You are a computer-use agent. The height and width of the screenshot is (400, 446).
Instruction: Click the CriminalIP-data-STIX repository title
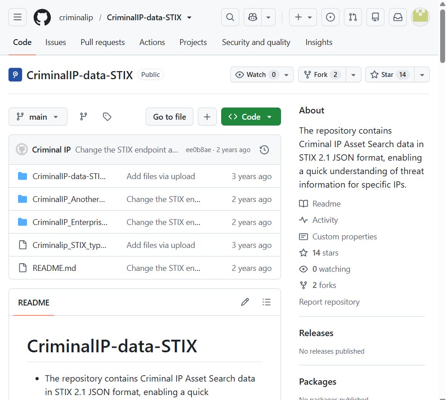[80, 75]
